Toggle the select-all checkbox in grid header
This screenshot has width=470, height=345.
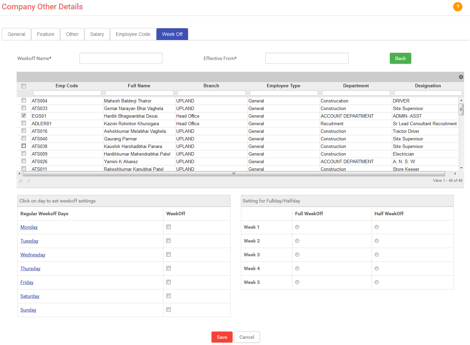[23, 86]
